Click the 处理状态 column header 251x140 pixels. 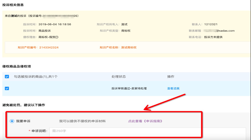(x=119, y=77)
